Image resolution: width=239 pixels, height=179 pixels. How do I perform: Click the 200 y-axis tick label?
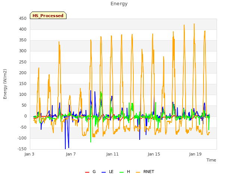pos(23,73)
